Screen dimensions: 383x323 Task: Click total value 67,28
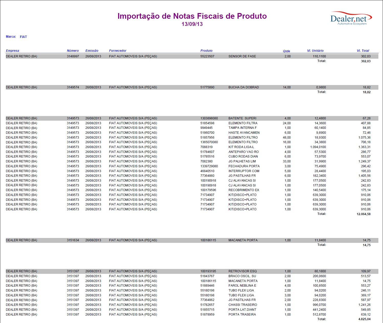pyautogui.click(x=367, y=118)
